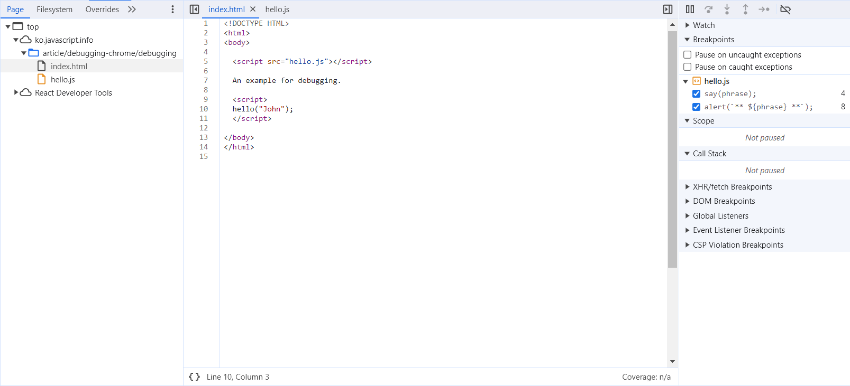Screen dimensions: 850x386
Task: Click the editor scrollbar down arrow
Action: pyautogui.click(x=672, y=362)
